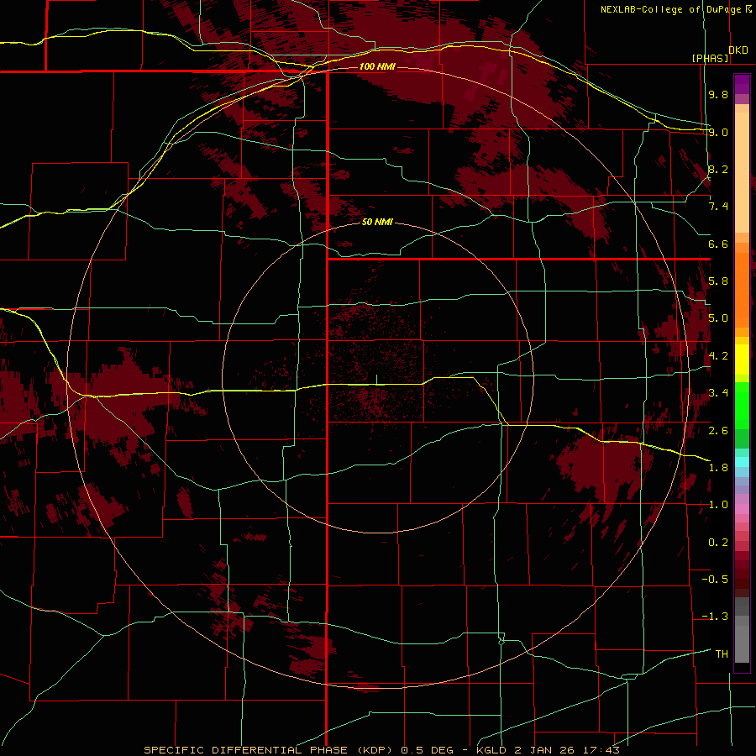Click the 100 NMI range ring label
This screenshot has width=756, height=756.
[x=377, y=66]
